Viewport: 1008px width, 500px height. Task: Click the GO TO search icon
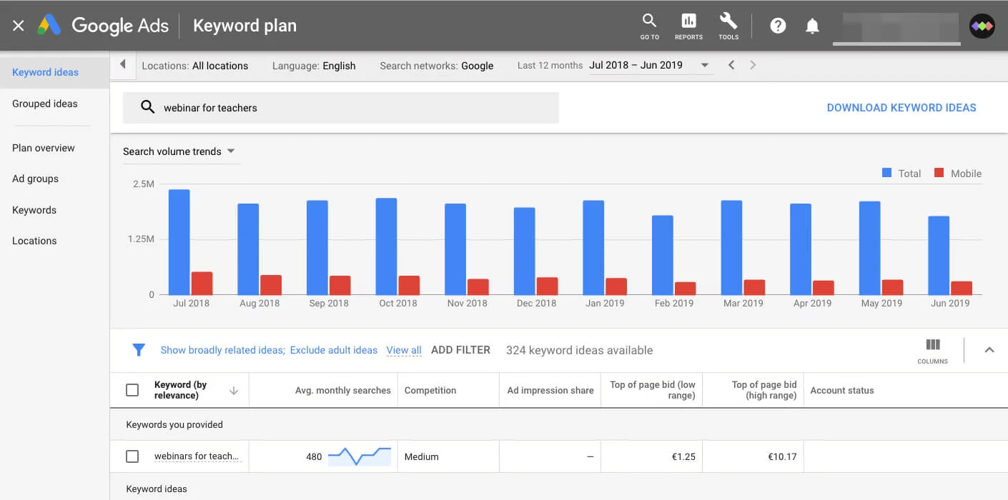coord(648,26)
